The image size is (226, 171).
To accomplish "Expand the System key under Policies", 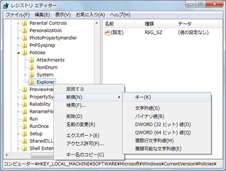I will point(25,75).
